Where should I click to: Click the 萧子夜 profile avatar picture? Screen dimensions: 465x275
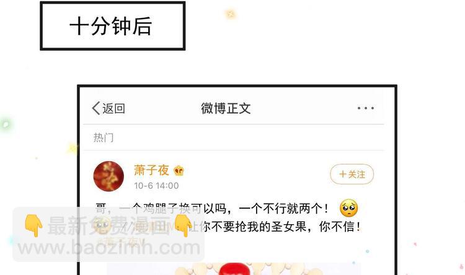(x=108, y=176)
